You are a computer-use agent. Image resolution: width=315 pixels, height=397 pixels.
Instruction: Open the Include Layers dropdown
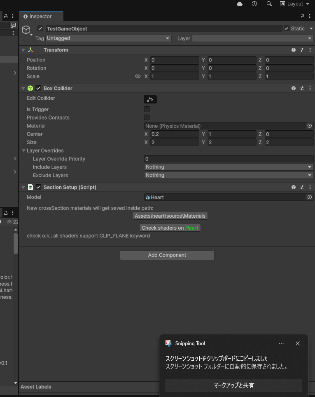(x=229, y=167)
